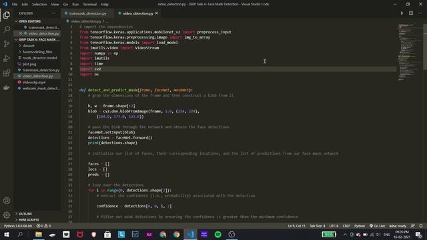Collapse the GRIP TASK 4: FACE MASK folder section
This screenshot has height=240, width=427.
click(x=37, y=39)
